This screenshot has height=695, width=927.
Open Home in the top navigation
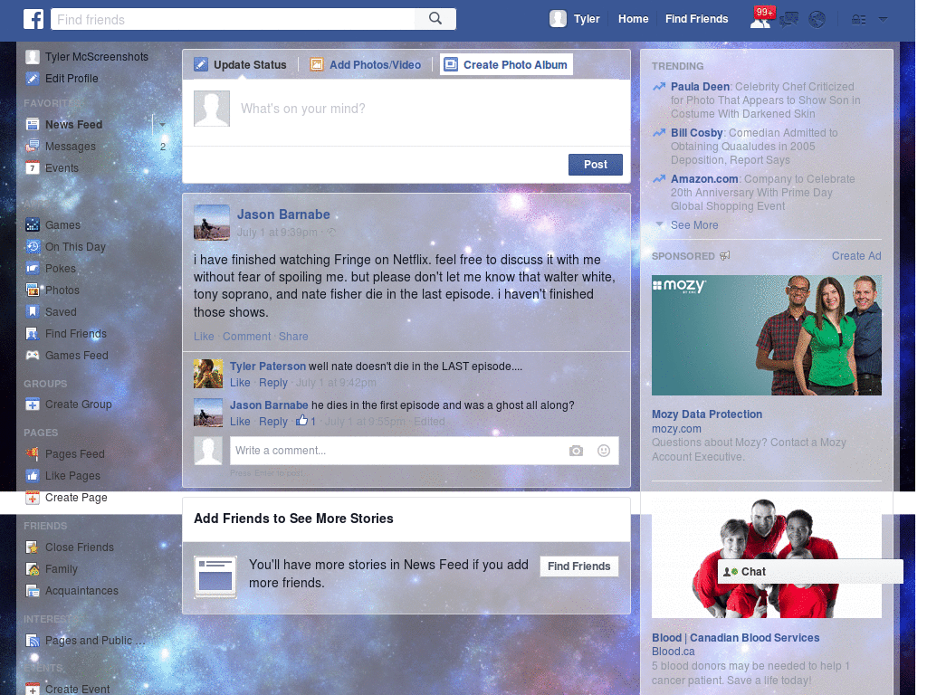click(x=633, y=19)
